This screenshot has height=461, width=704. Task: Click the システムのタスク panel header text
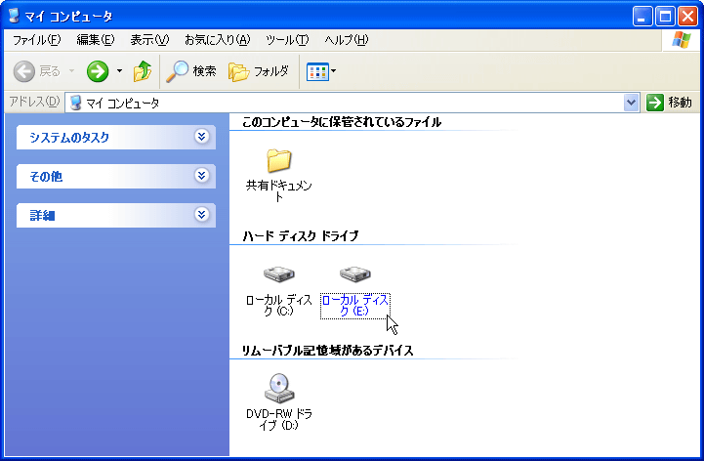(69, 138)
